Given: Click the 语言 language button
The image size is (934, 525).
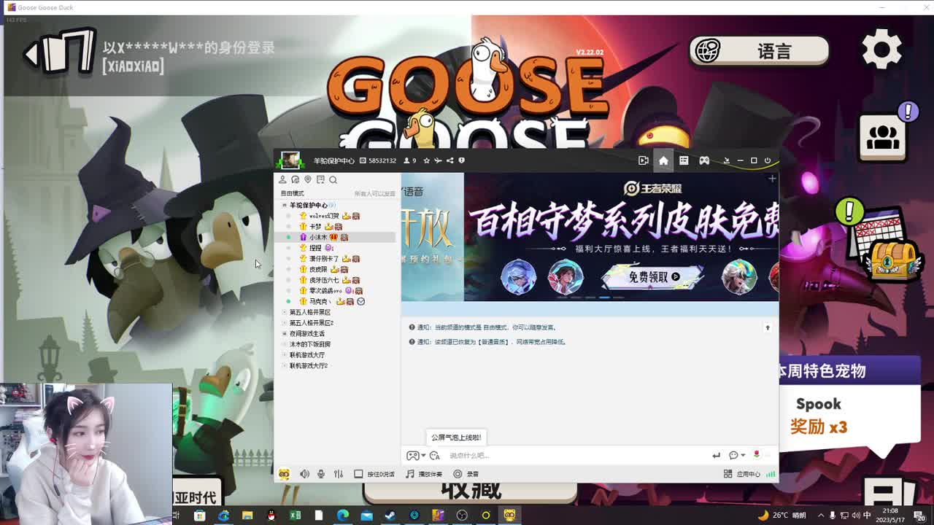Looking at the screenshot, I should pos(759,51).
